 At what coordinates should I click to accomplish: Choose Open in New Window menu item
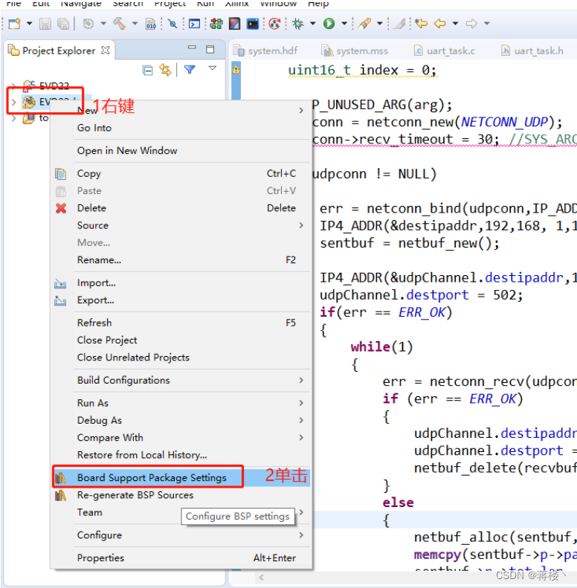coord(181,151)
